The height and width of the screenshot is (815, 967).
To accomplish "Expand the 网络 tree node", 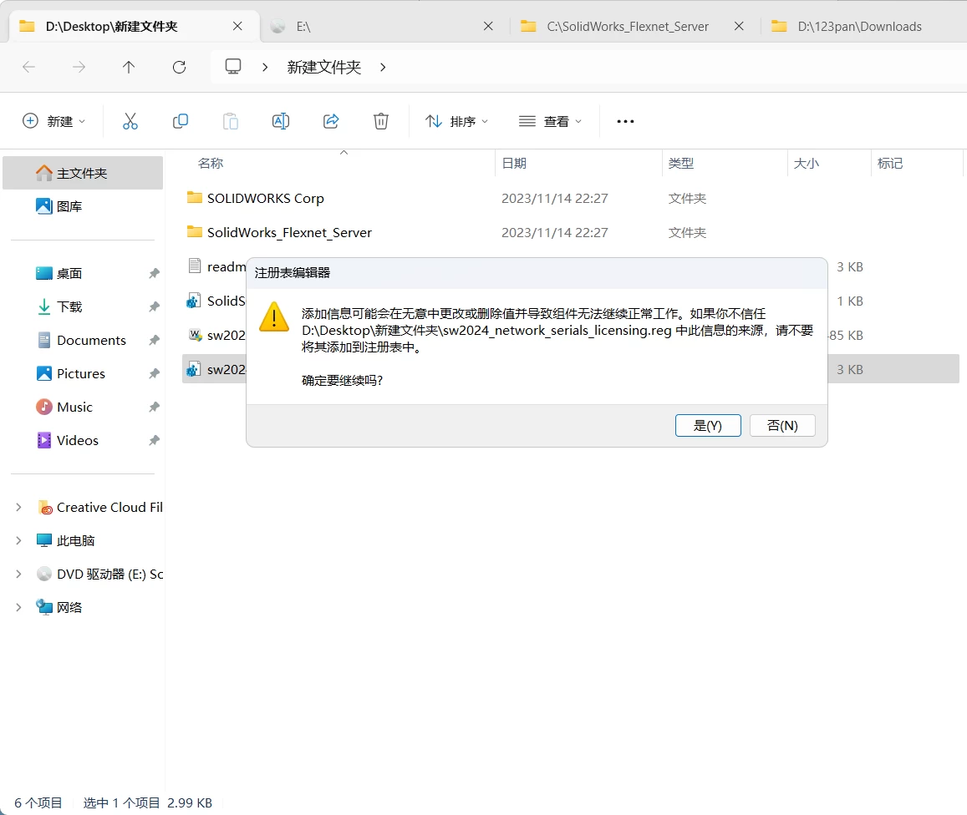I will pos(18,607).
